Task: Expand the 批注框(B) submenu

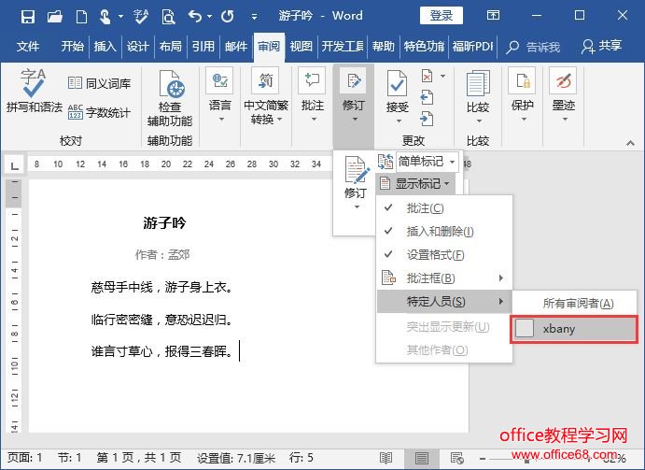Action: point(444,278)
